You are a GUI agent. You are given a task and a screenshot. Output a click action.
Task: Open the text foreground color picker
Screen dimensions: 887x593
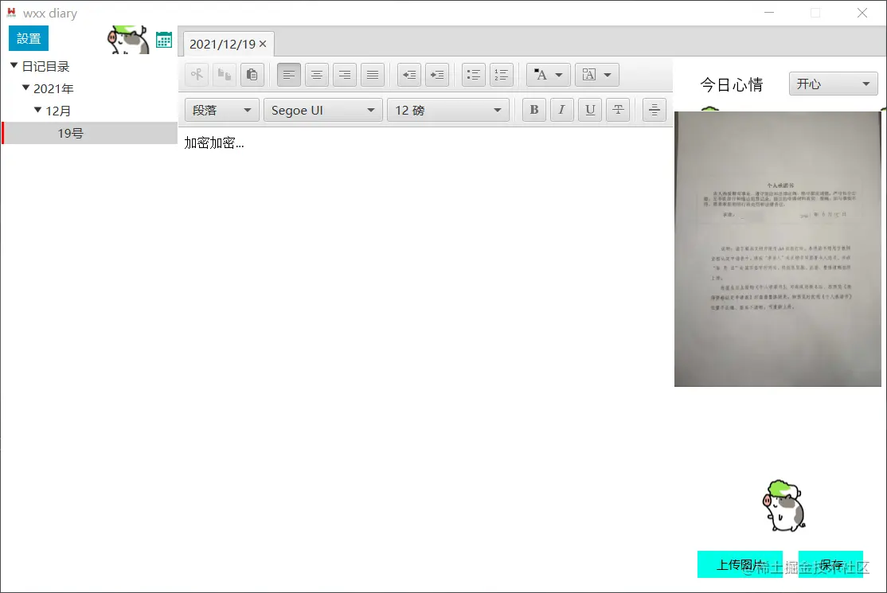(548, 75)
